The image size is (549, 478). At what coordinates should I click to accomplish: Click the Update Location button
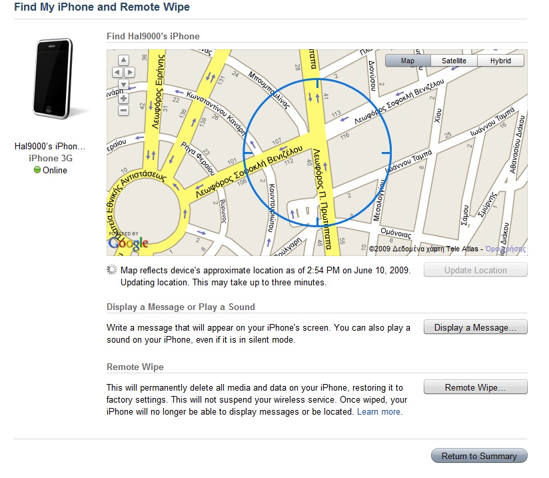click(476, 270)
